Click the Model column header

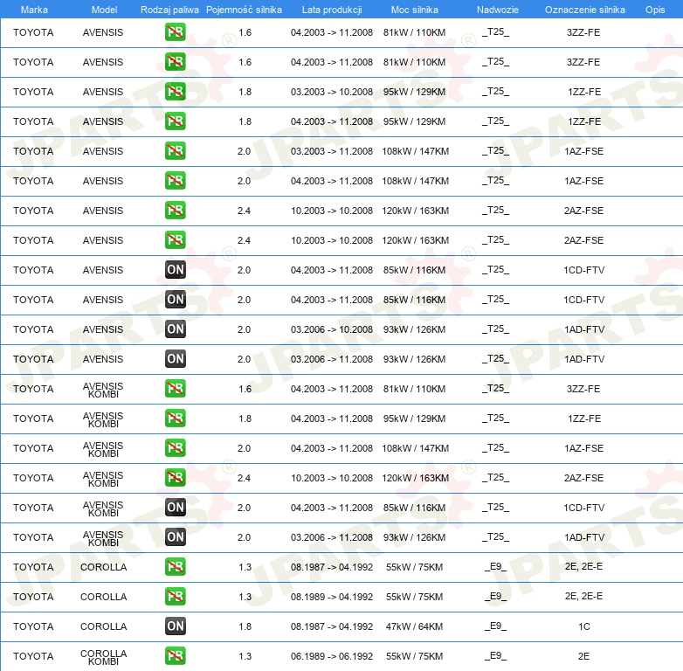point(104,10)
